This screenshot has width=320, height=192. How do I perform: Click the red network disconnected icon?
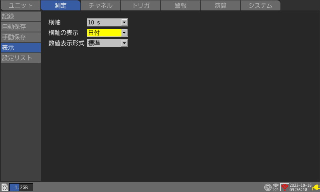tap(285, 187)
